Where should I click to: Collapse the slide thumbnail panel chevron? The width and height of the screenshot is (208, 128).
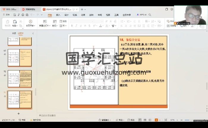(33, 34)
